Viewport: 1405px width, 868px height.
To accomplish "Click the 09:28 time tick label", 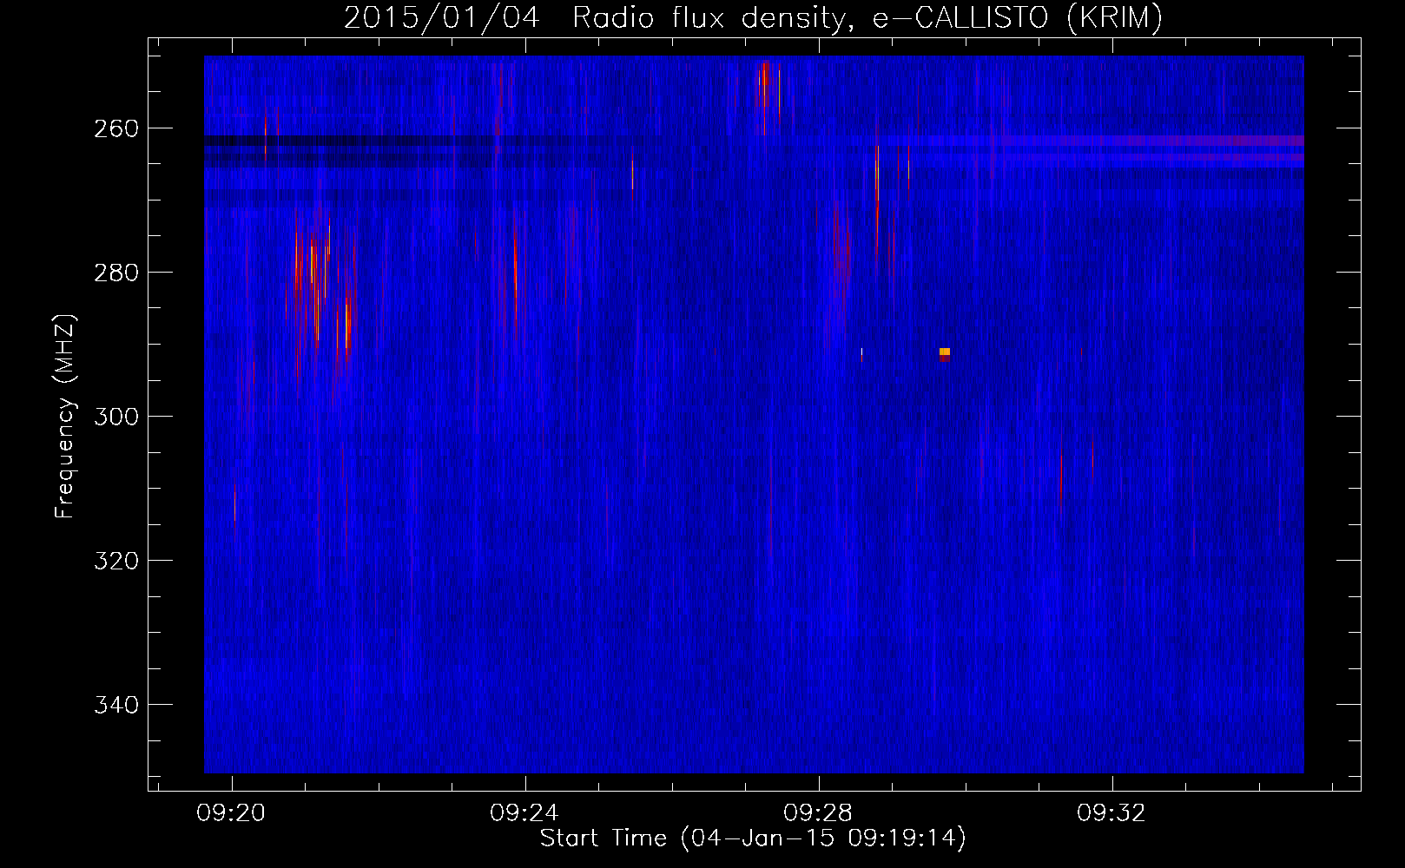I will 818,813.
